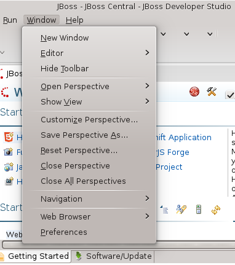The width and height of the screenshot is (235, 265).
Task: Open the AngularJS Forge link
Action: click(x=172, y=152)
